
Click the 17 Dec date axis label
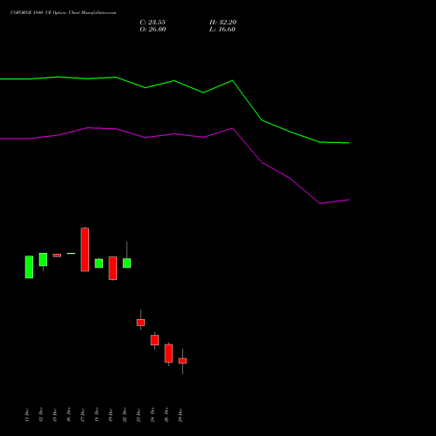click(x=83, y=415)
